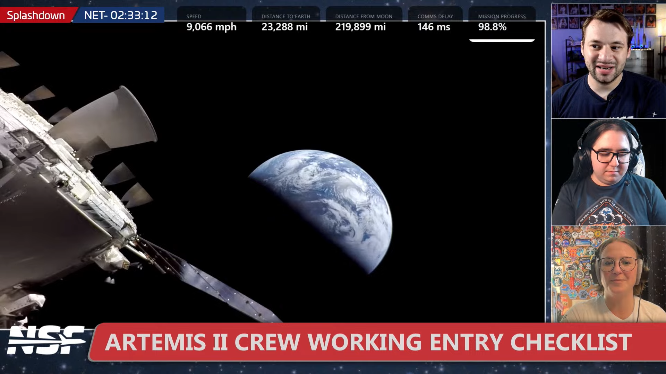Screen dimensions: 666x374
Task: Click the Artemis II headline banner
Action: [x=368, y=342]
